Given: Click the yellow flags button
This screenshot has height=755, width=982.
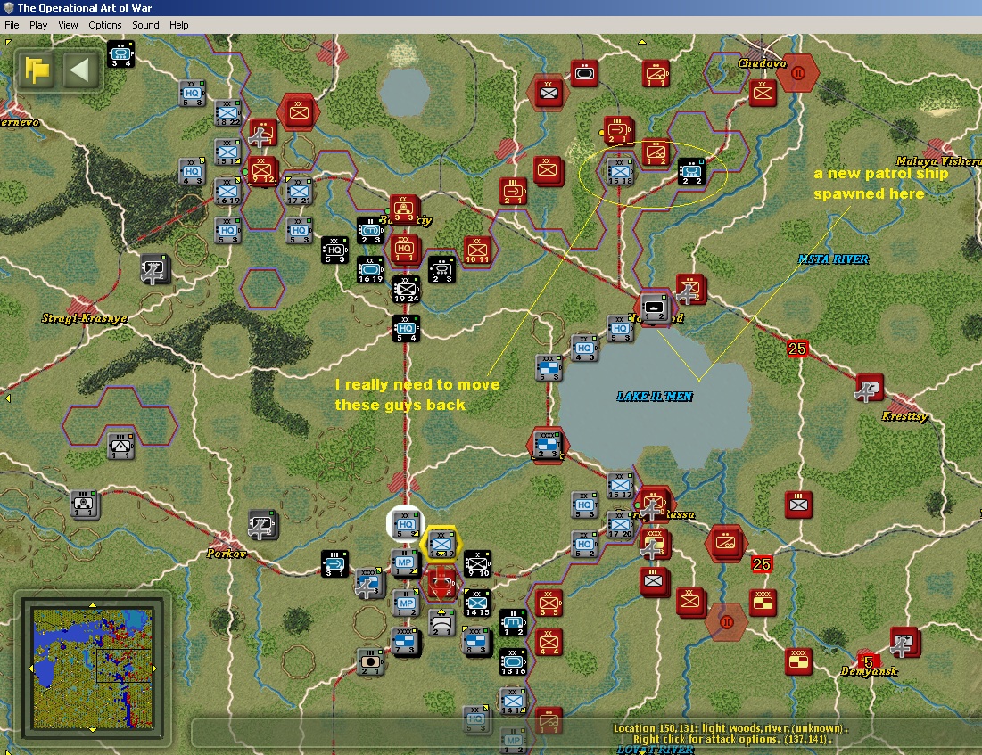Looking at the screenshot, I should tap(37, 70).
